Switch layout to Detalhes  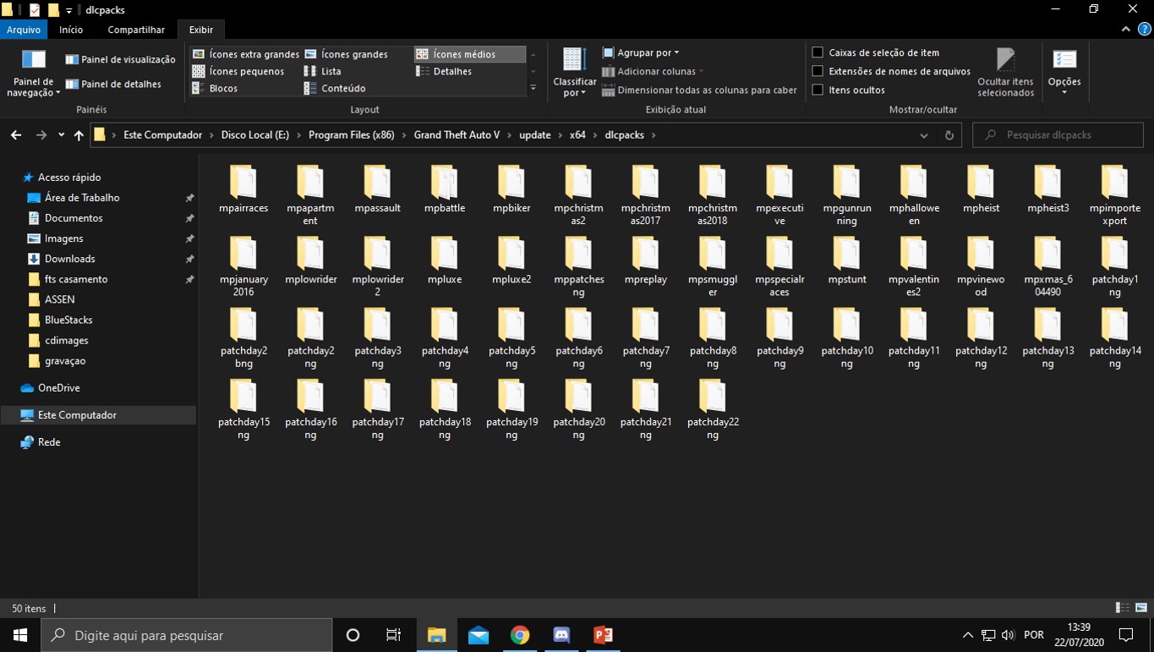point(444,71)
